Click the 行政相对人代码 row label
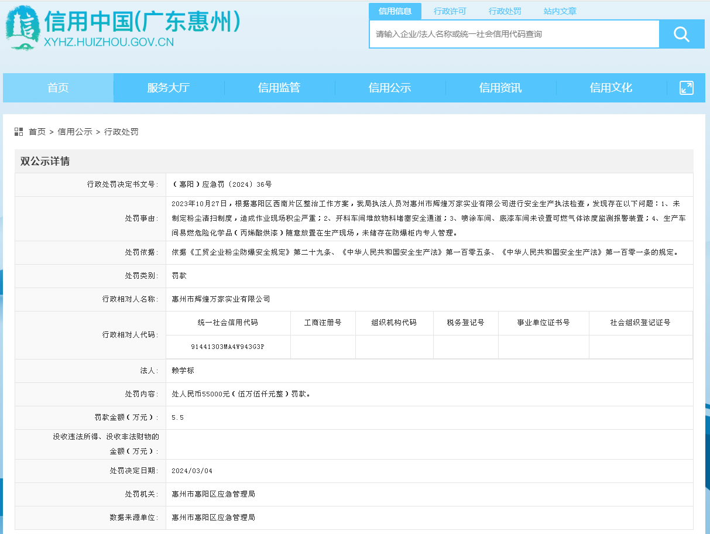The width and height of the screenshot is (710, 534). tap(131, 334)
